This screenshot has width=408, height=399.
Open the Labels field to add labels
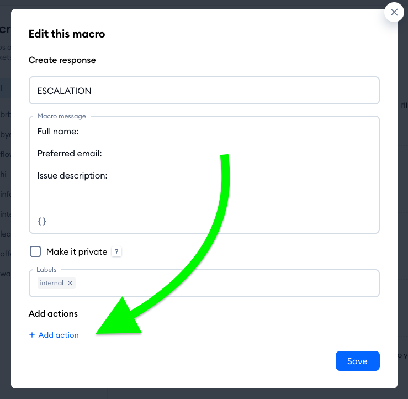pos(221,283)
